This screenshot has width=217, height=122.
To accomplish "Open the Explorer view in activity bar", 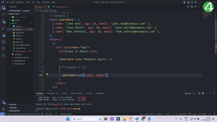I will tap(3, 8).
